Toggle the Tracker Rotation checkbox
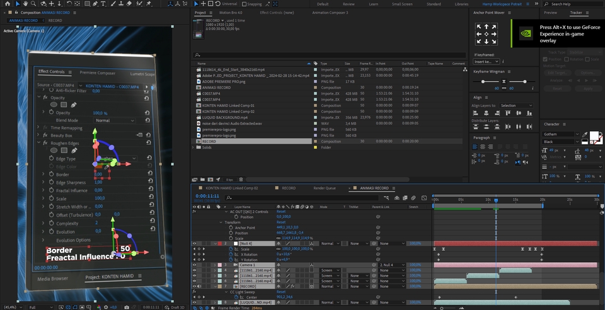Screen dimensions: 605x310 tap(567, 59)
